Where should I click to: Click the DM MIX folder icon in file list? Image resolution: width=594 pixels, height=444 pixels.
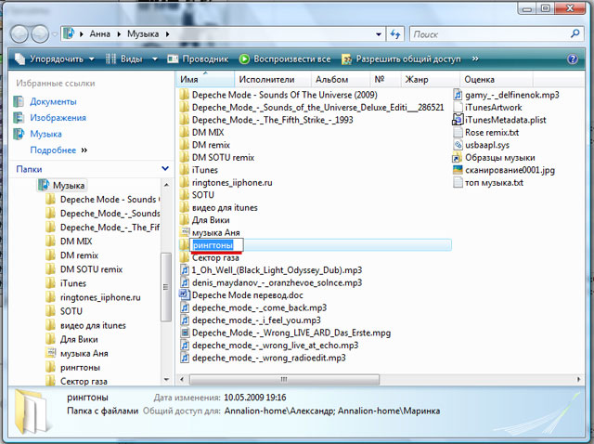184,132
